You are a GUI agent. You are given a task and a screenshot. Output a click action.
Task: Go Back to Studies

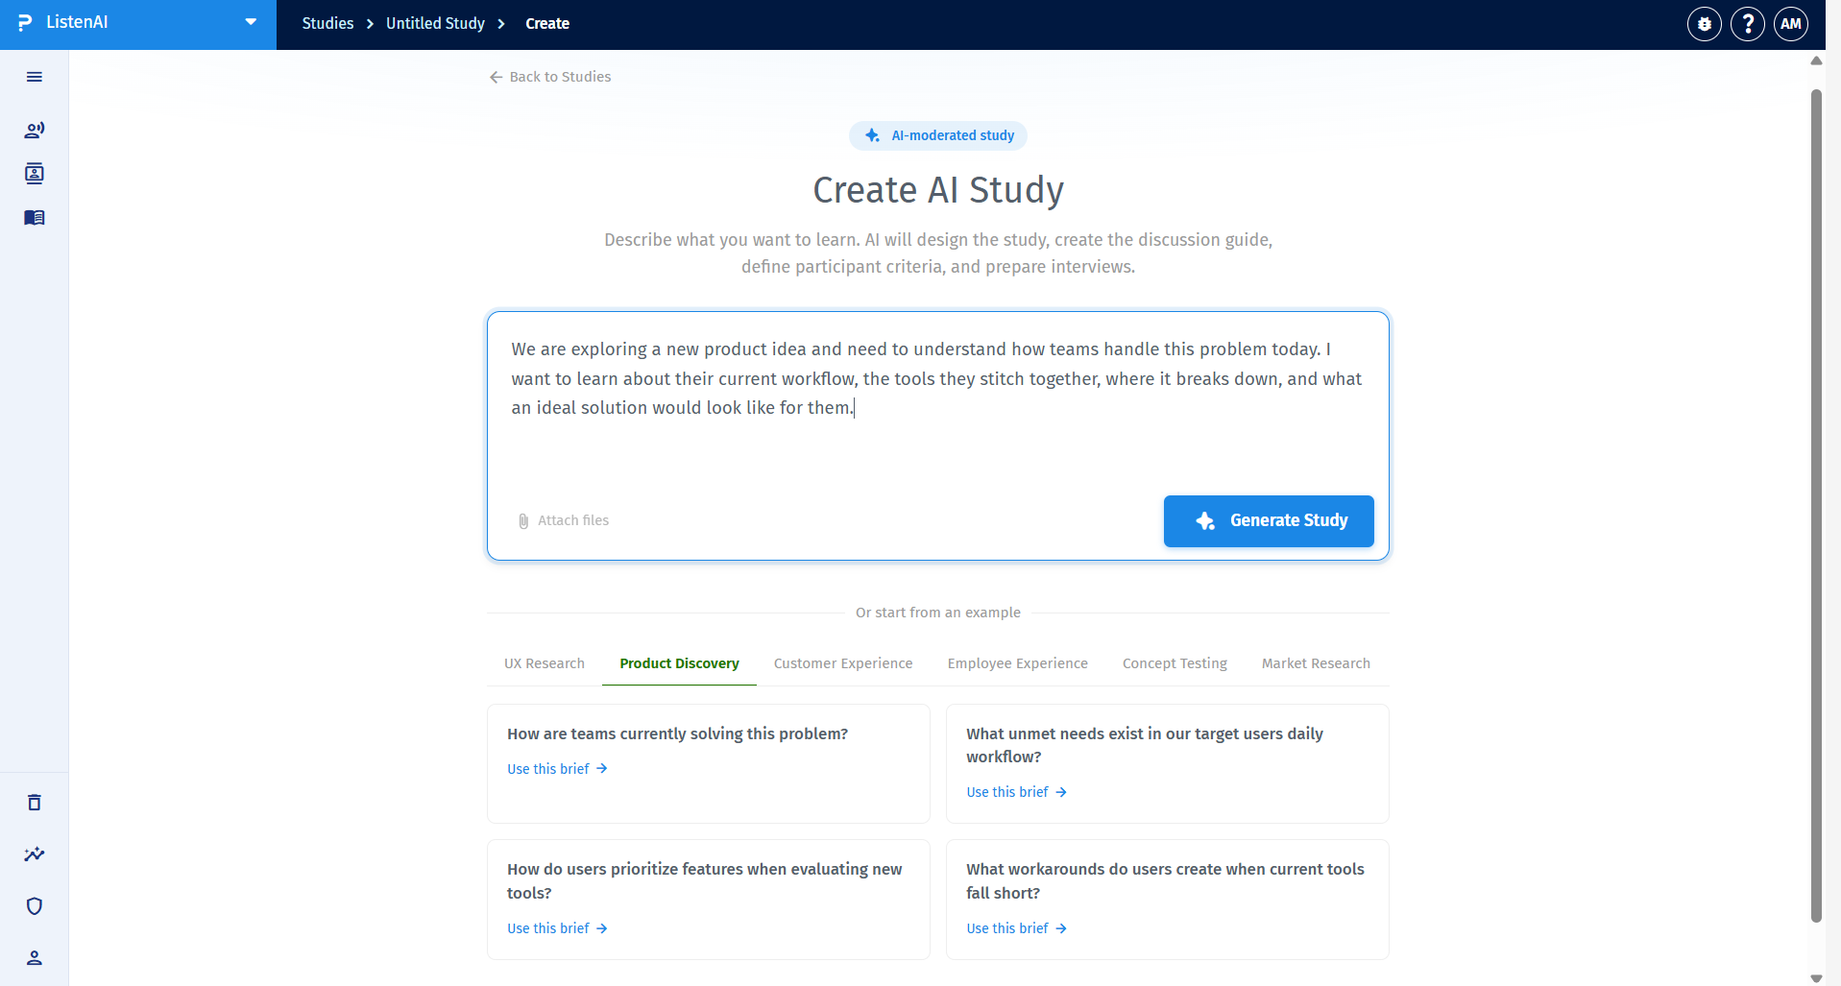click(x=550, y=77)
